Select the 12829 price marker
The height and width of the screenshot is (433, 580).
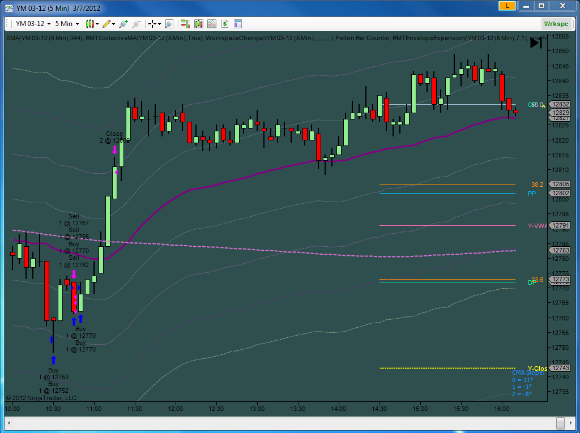(559, 113)
